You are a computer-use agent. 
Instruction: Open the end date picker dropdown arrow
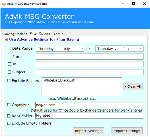coord(141,48)
